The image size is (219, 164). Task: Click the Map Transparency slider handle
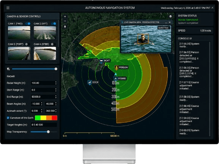48,132
